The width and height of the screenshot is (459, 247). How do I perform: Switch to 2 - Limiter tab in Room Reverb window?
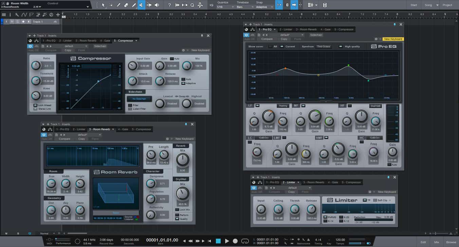point(79,129)
